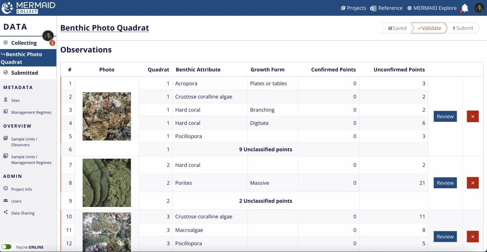Open MERMAID Explore
The height and width of the screenshot is (252, 487).
(432, 8)
